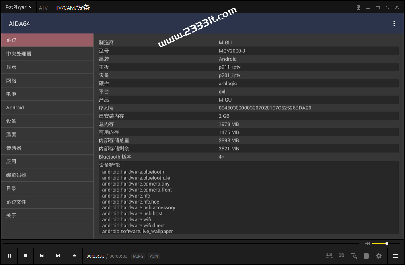Click the eject/open file button
The image size is (405, 265).
(74, 256)
